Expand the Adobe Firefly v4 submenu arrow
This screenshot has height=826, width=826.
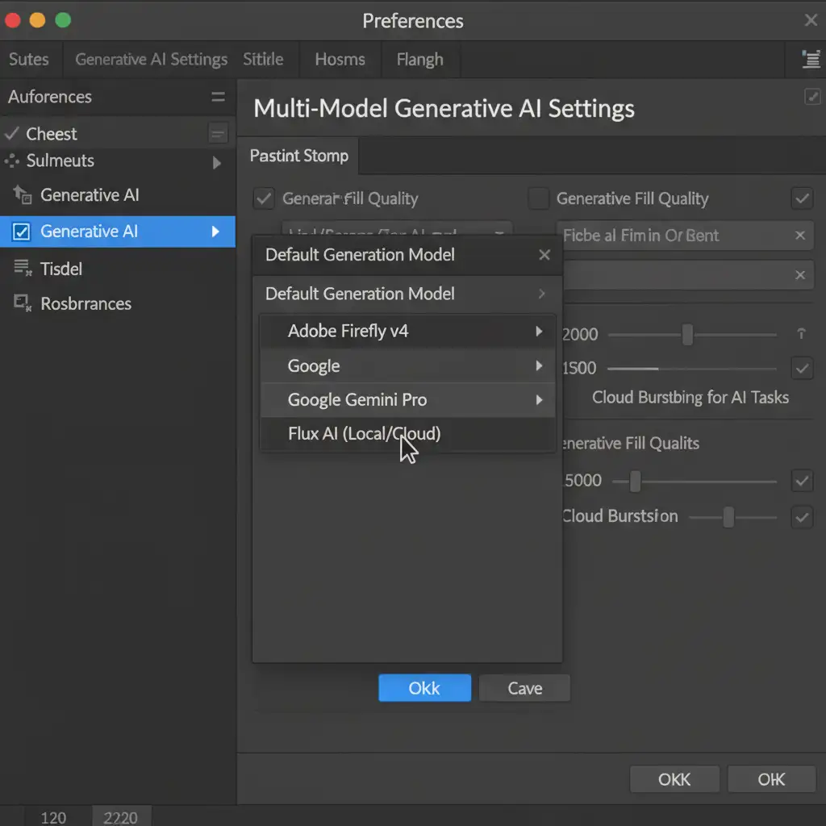pos(539,332)
